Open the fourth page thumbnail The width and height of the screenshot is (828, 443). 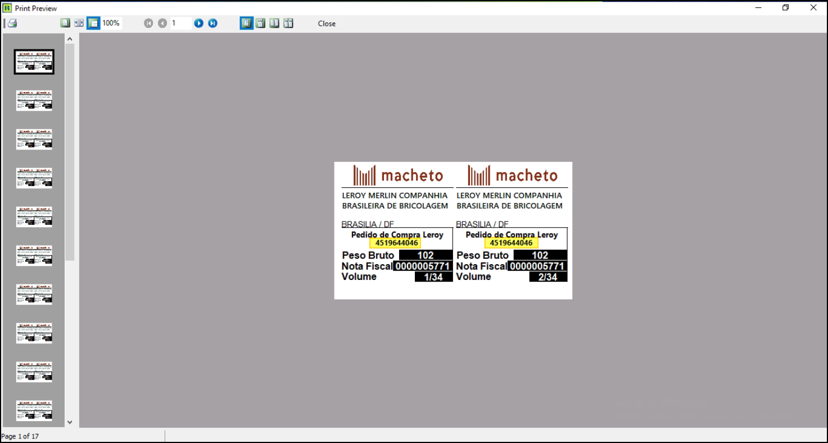click(x=34, y=178)
